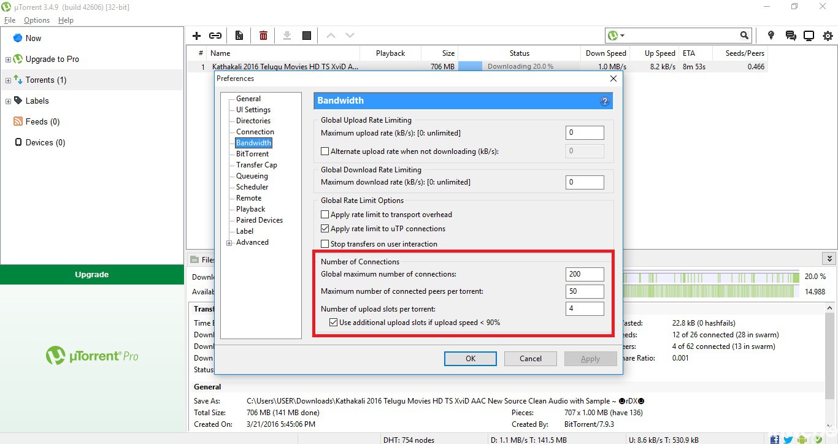Enable Apply rate limit to transport overhead
Viewport: 838px width, 444px height.
click(325, 215)
